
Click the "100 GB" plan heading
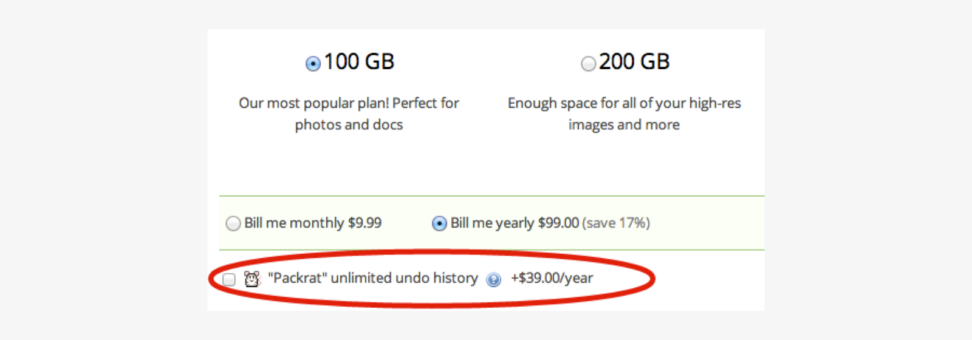359,62
